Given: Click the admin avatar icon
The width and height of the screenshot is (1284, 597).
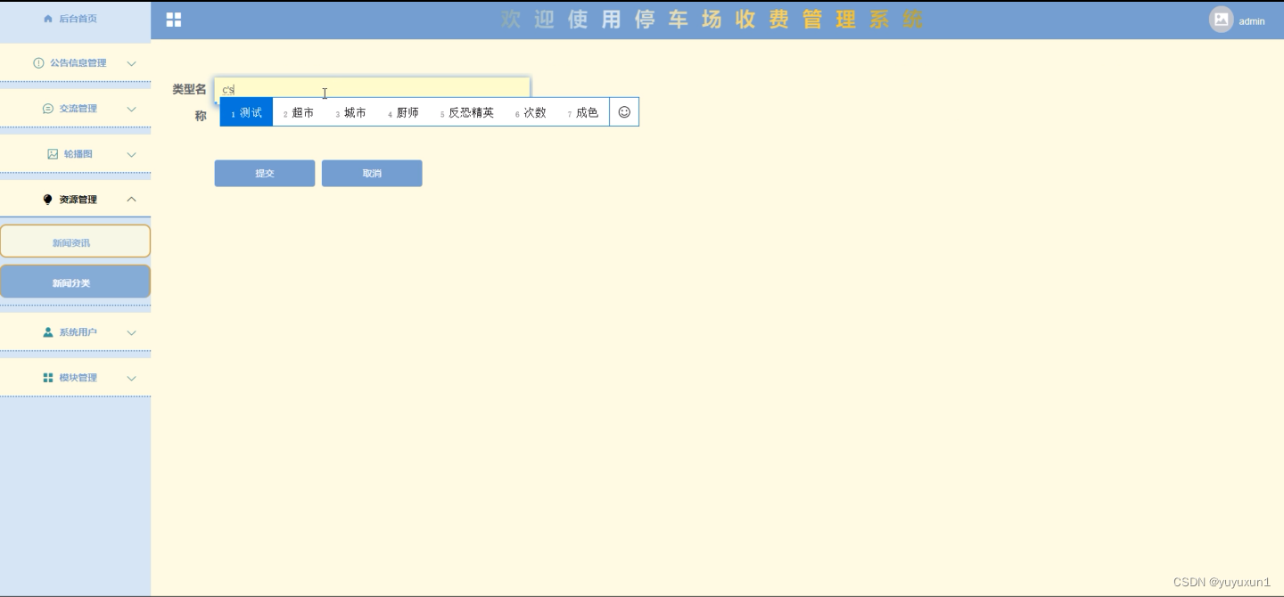Looking at the screenshot, I should [x=1221, y=20].
